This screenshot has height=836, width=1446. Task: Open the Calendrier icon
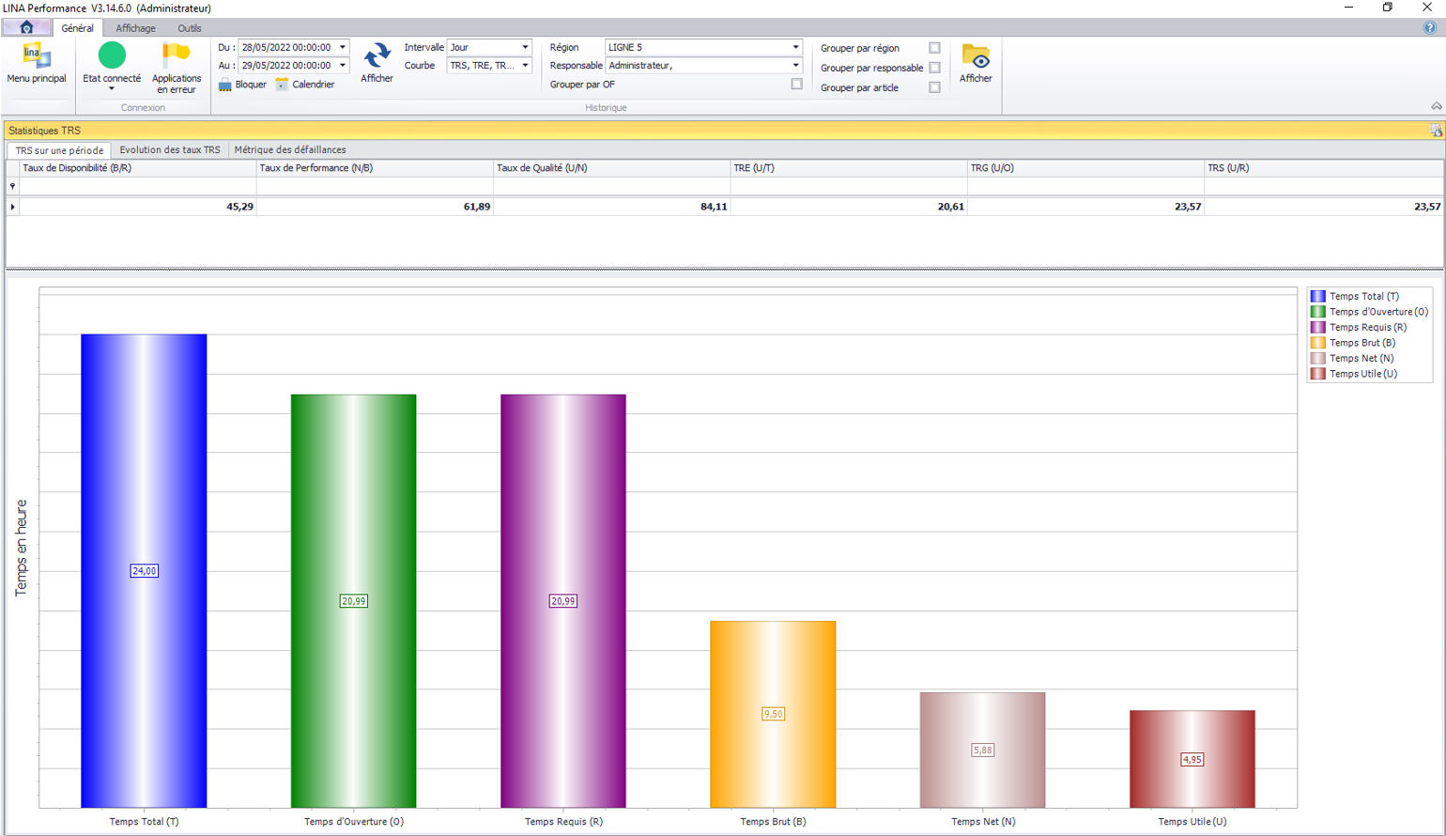click(282, 85)
